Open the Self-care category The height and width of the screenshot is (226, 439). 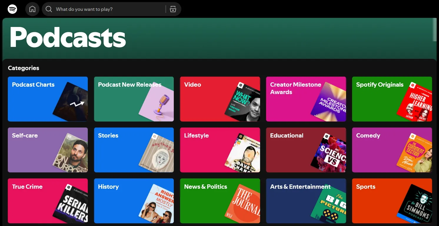[48, 150]
